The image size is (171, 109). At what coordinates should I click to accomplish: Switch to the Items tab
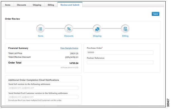pos(8,5)
